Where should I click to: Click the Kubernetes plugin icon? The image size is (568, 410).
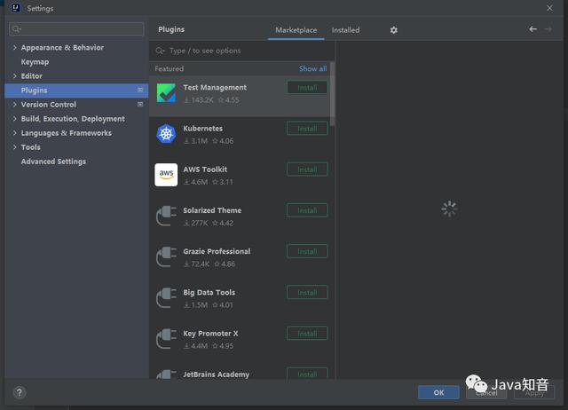[166, 134]
